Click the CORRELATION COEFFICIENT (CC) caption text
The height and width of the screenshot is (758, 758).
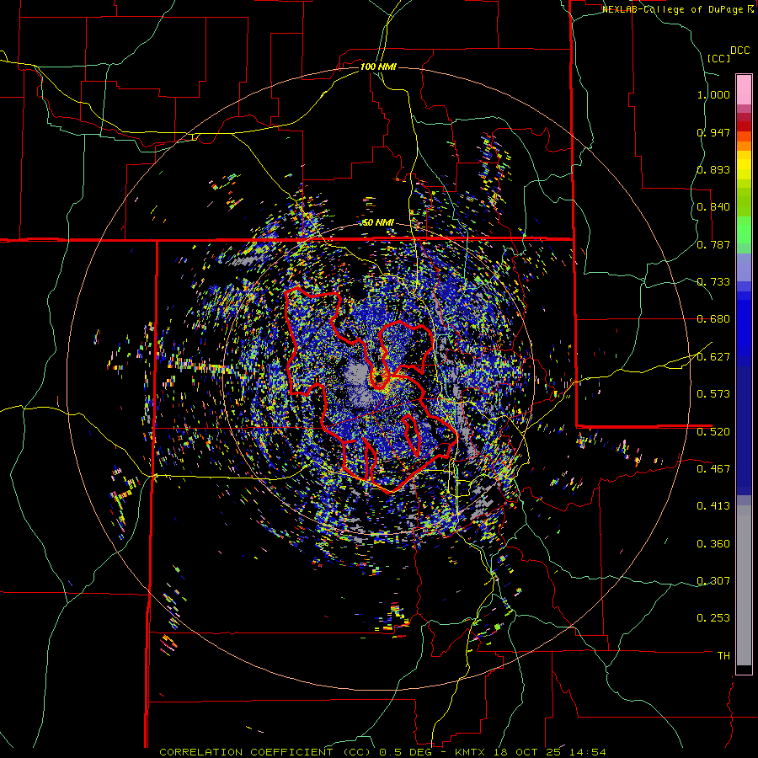(265, 752)
